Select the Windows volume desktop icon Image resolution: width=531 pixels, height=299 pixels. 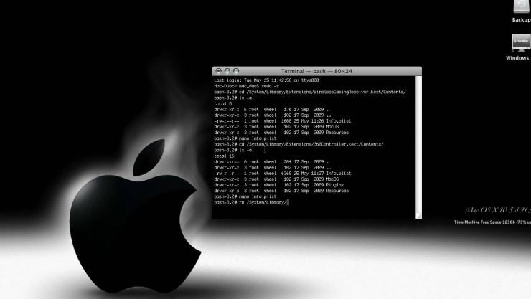coord(520,47)
